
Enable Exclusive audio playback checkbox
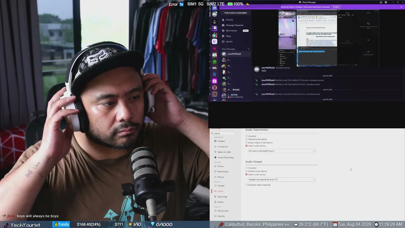(x=246, y=185)
